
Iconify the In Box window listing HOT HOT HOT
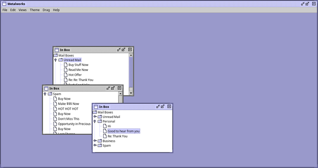click(x=108, y=88)
